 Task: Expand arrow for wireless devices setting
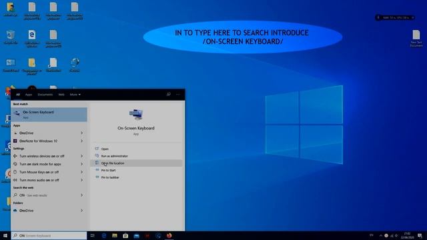(81, 156)
